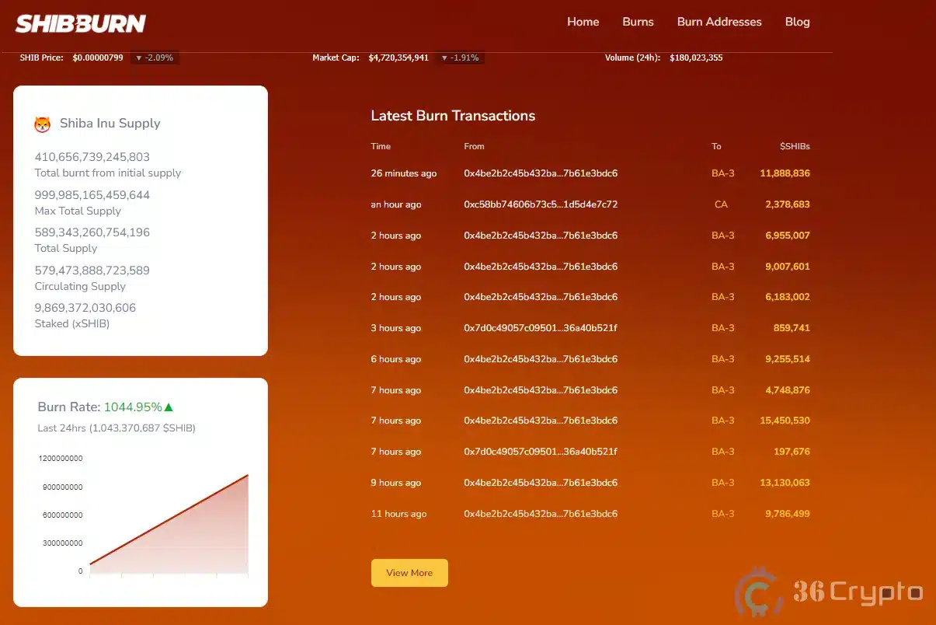The width and height of the screenshot is (936, 625).
Task: Click Max Total Supply value 999,985,165,459,644
Action: (92, 195)
